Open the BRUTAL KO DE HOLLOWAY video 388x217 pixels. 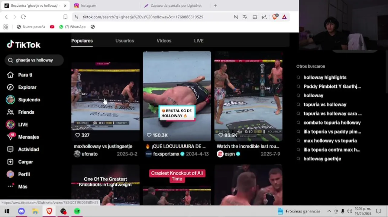point(177,96)
